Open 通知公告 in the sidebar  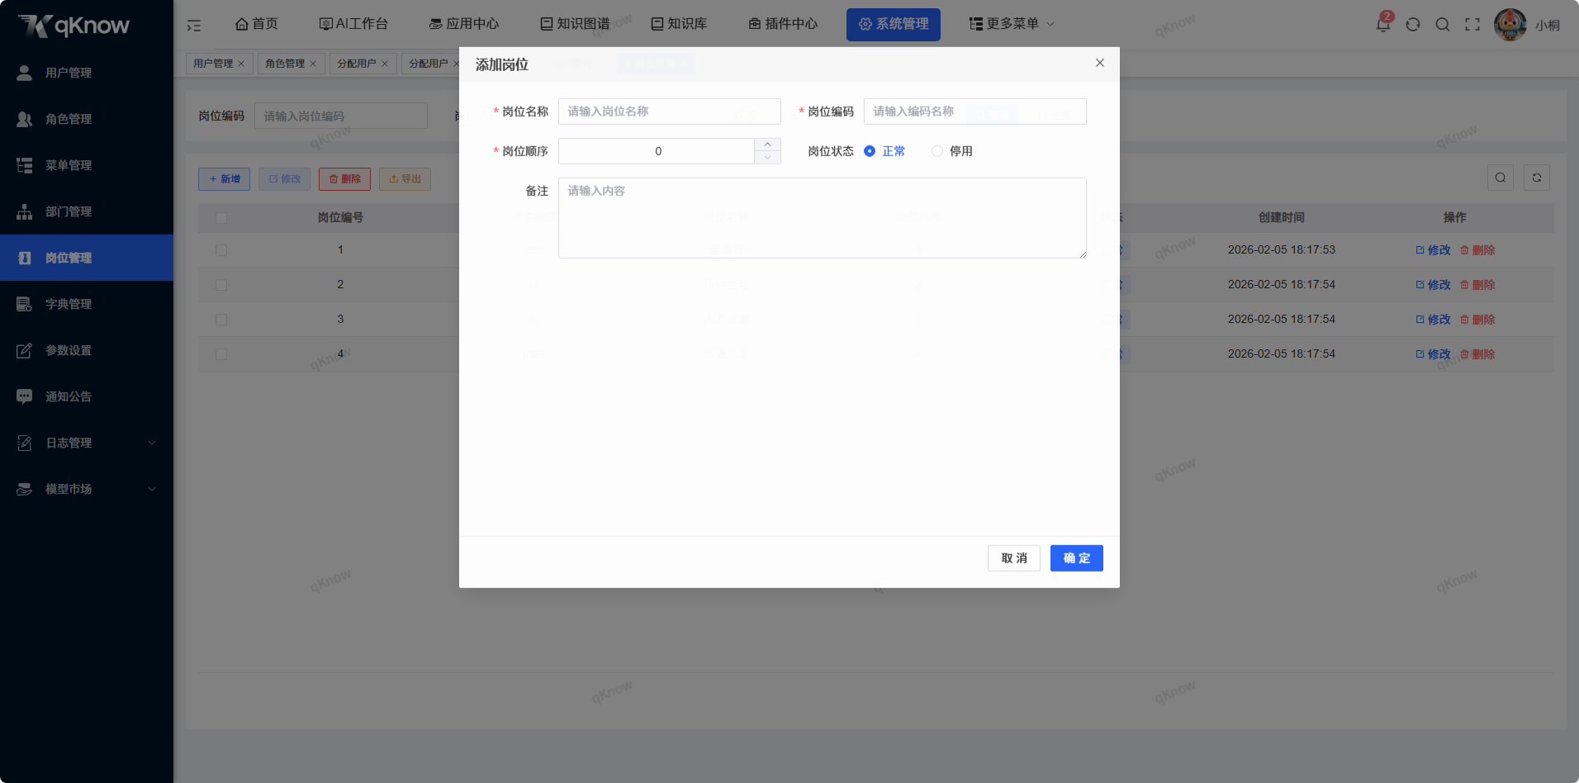tap(87, 396)
